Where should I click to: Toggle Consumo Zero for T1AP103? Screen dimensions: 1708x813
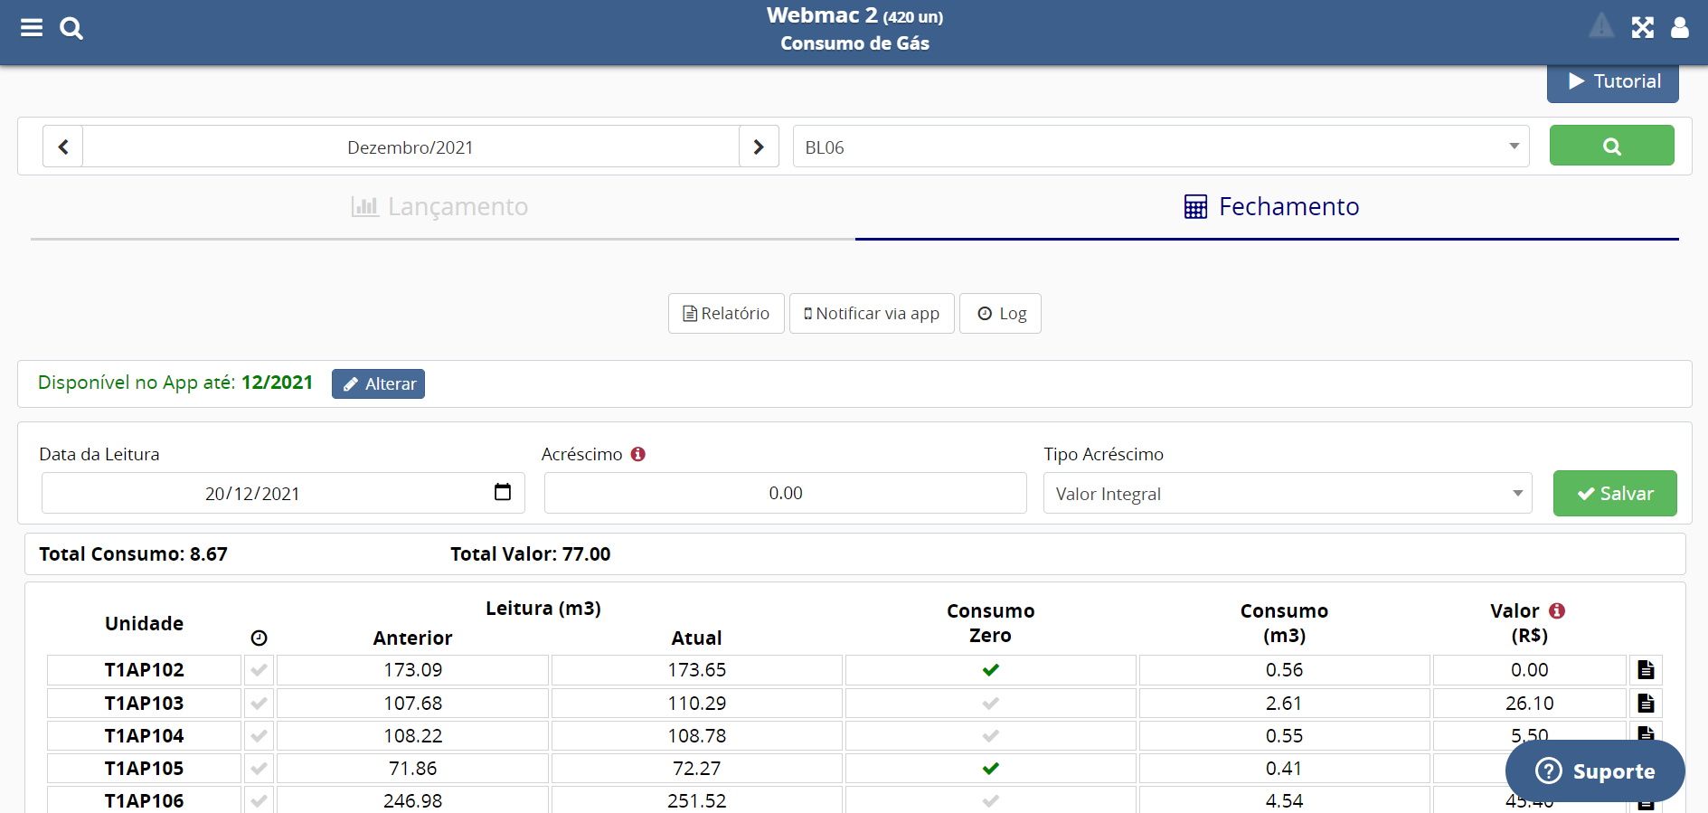pos(990,704)
